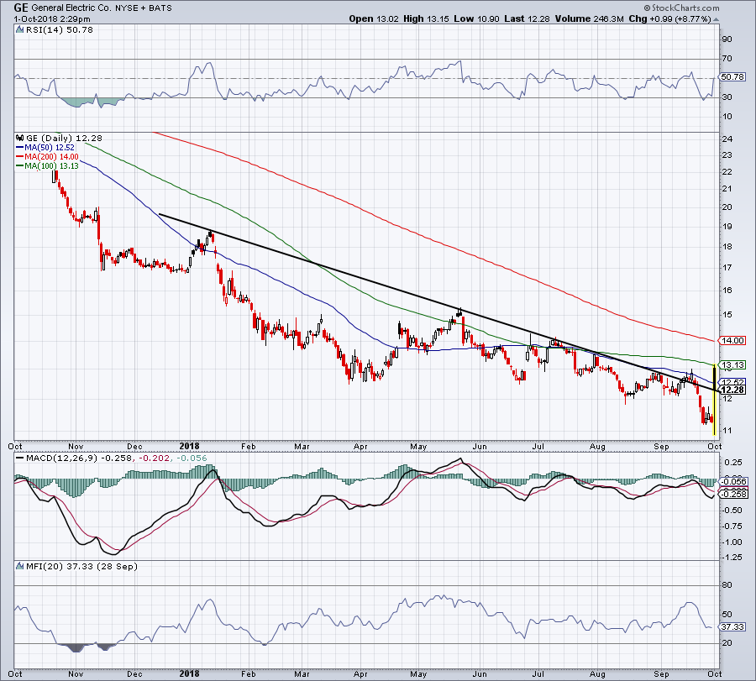Click the MA(100) 13.13 legend text

[x=51, y=165]
